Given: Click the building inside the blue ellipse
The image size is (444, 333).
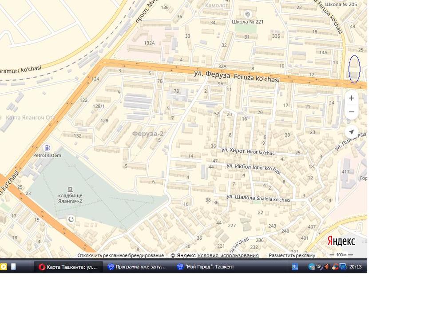Looking at the screenshot, I should click(354, 69).
